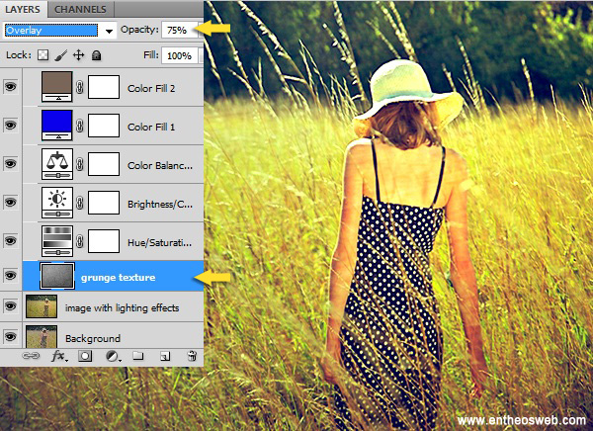The height and width of the screenshot is (431, 593).
Task: Delete layer using the trash icon
Action: coord(192,355)
